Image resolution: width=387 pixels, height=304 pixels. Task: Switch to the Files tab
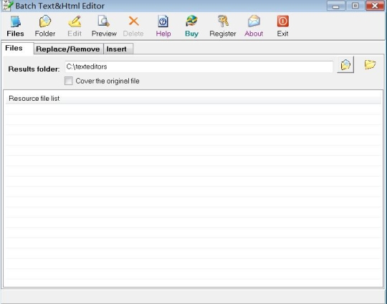pos(16,49)
